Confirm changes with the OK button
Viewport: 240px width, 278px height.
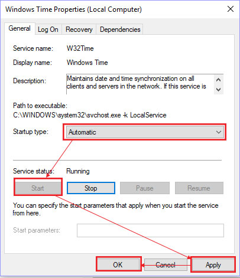click(118, 265)
